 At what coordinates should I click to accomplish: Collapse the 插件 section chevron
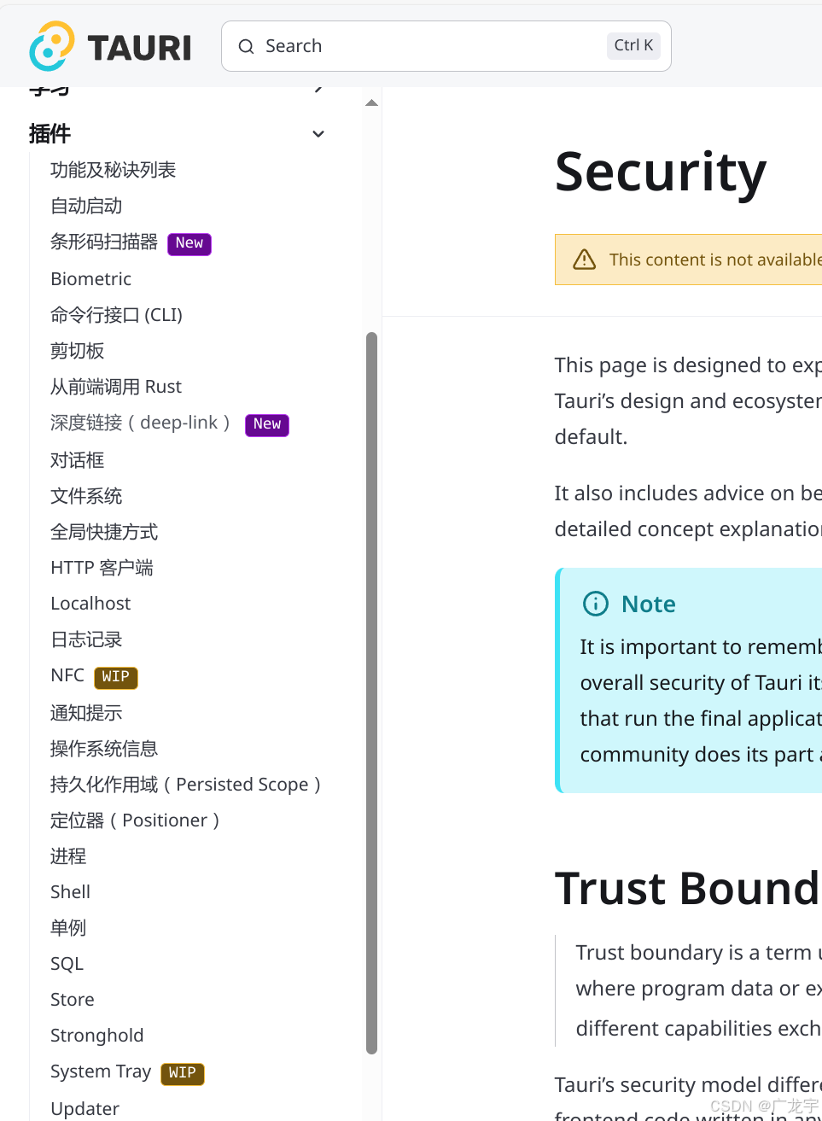point(318,134)
